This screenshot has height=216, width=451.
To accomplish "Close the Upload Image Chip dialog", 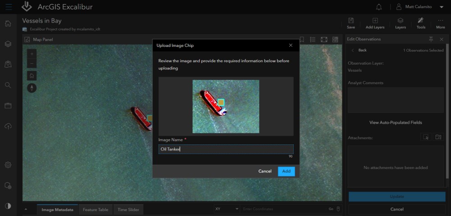I will pos(290,46).
